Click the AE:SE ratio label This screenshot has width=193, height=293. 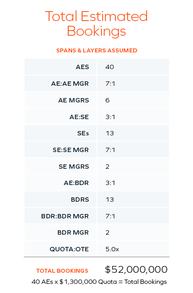[79, 117]
